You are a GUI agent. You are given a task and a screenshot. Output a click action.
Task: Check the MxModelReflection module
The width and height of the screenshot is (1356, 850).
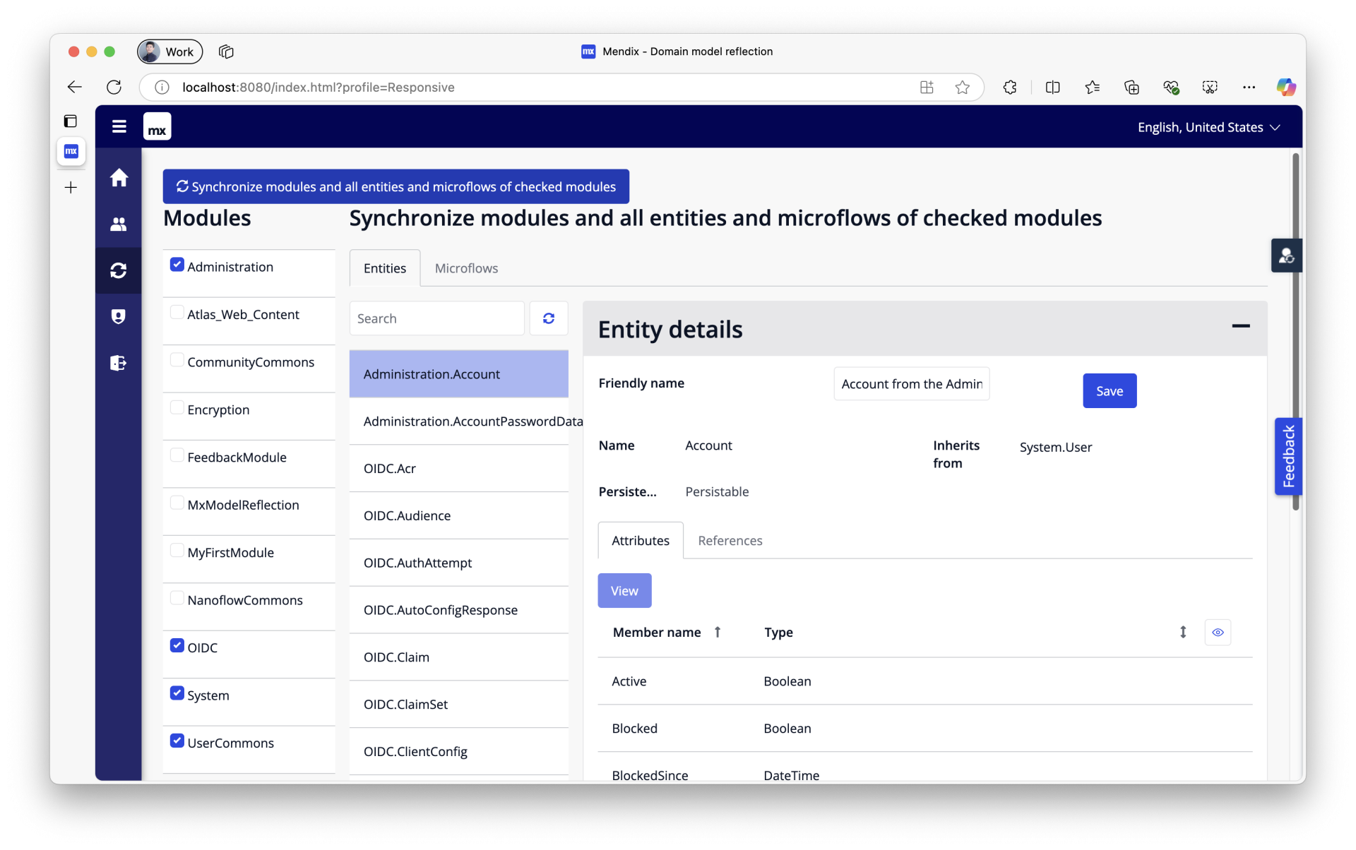(177, 503)
